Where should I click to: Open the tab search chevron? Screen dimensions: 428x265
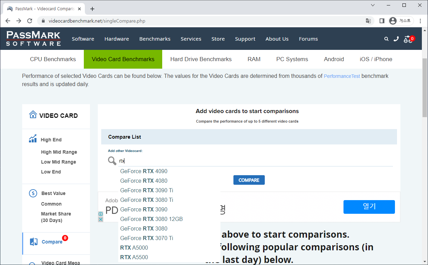tap(373, 5)
